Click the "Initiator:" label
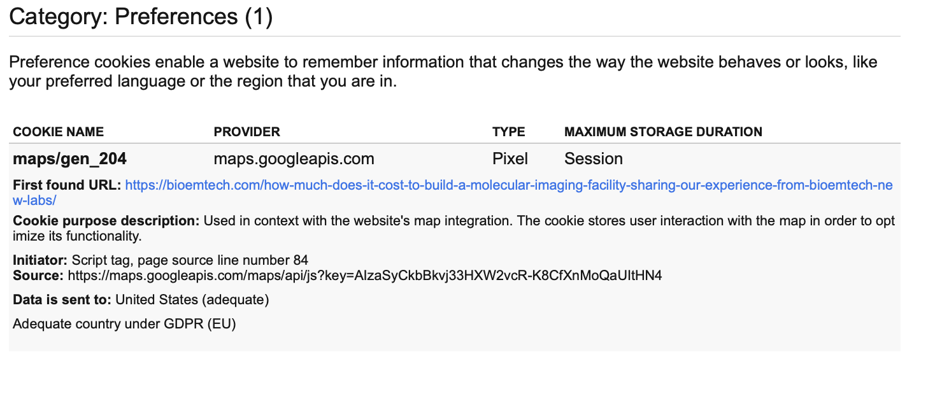This screenshot has width=949, height=401. 40,260
